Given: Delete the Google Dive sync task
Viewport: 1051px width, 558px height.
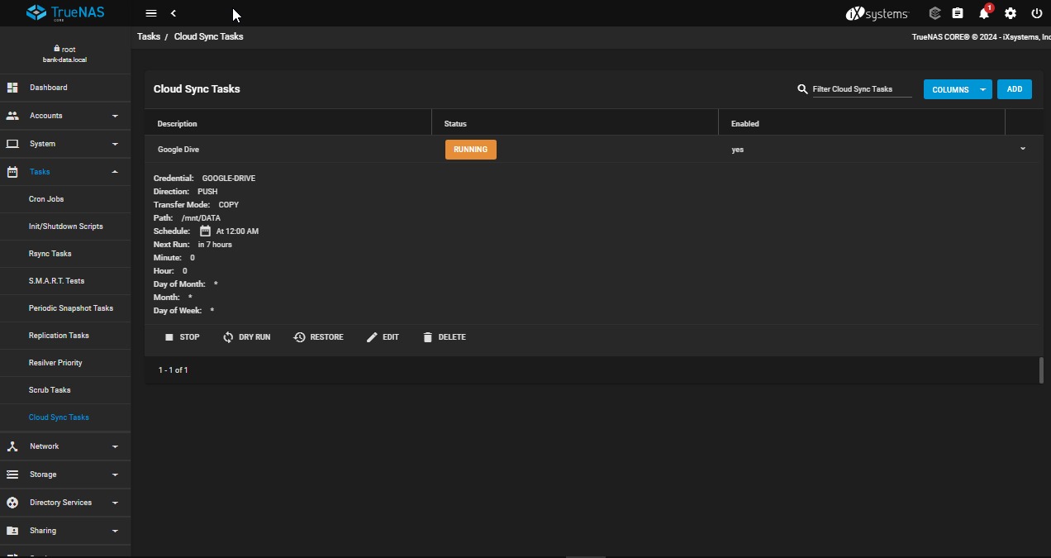Looking at the screenshot, I should point(444,337).
